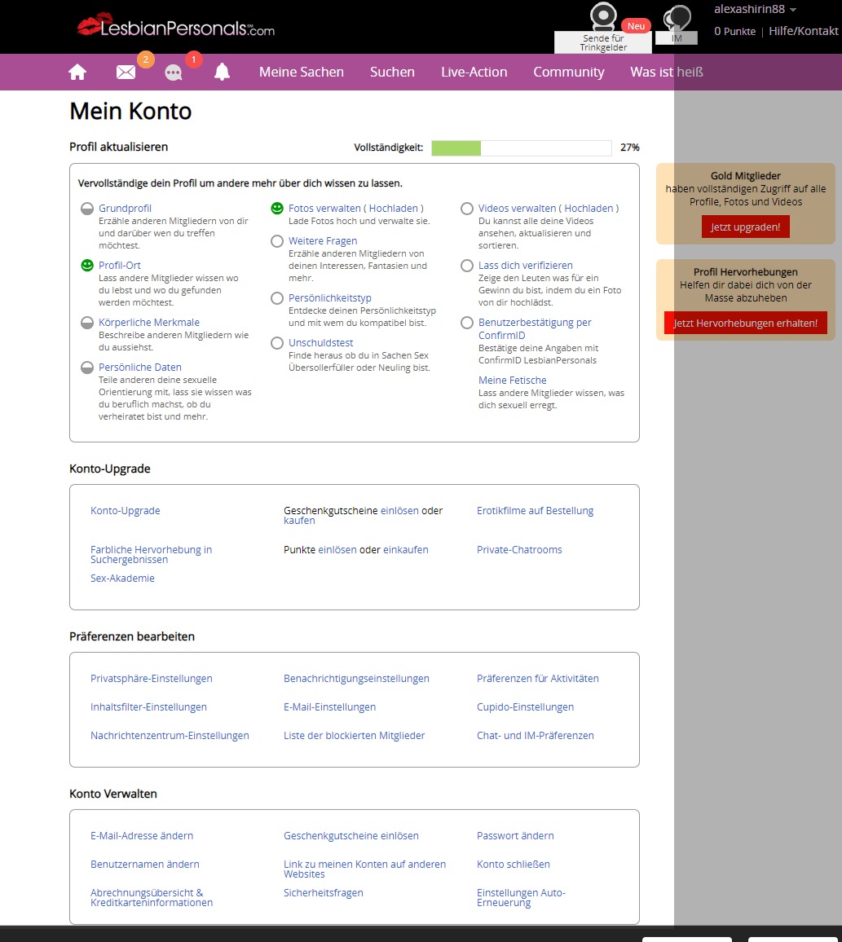Open E-Mail-Einstellungen link
Screen dimensions: 842x942
329,707
